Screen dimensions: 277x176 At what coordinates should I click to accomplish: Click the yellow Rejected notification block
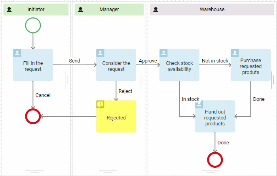[x=116, y=116]
